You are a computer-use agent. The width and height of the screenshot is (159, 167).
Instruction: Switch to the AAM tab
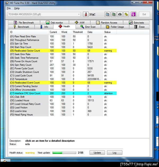79,23
